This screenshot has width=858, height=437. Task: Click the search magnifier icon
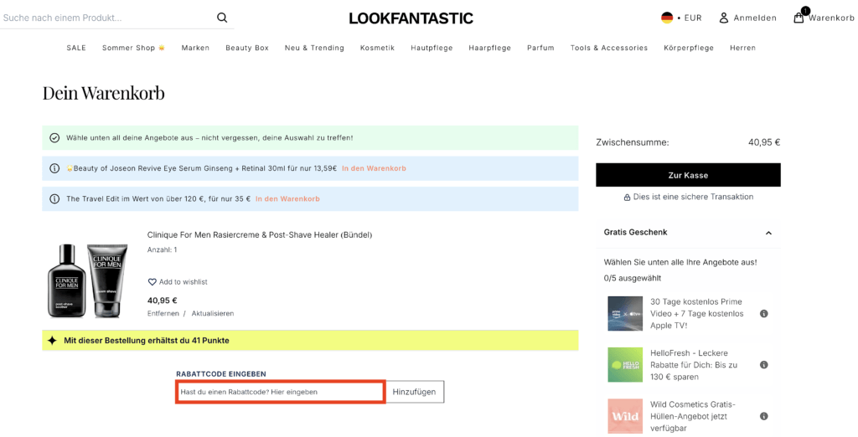[x=221, y=18]
